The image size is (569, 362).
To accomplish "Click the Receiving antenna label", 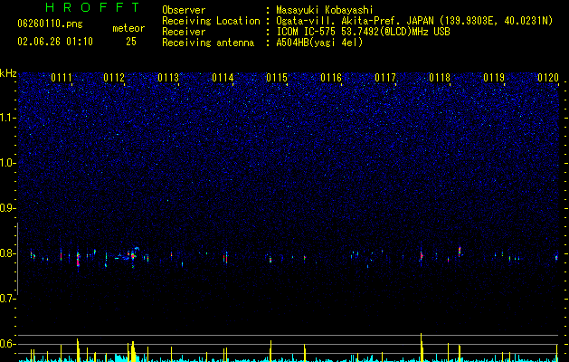I will pos(208,43).
